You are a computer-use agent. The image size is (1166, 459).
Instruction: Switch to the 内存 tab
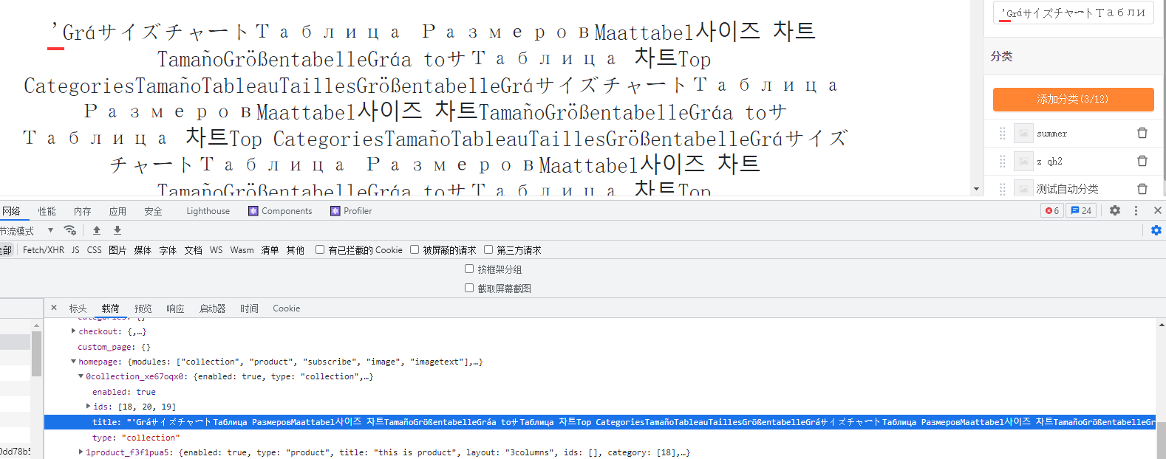[83, 211]
